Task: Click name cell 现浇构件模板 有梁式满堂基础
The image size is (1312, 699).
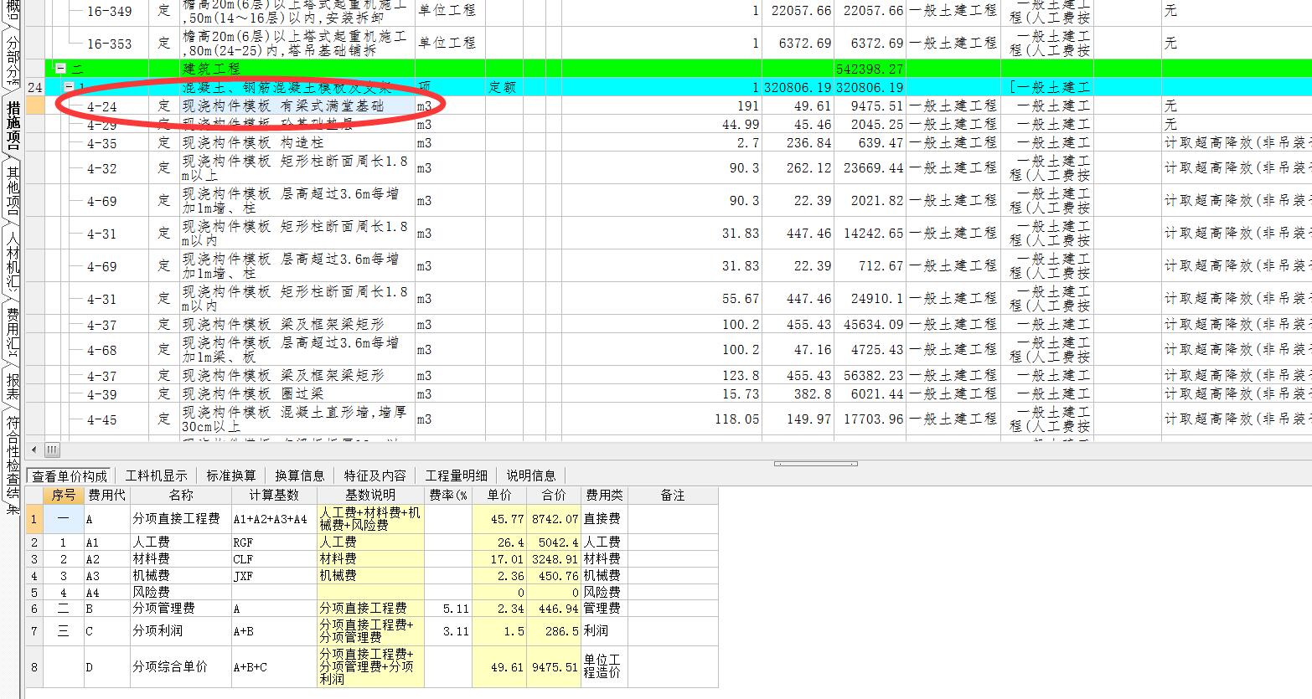Action: click(297, 106)
